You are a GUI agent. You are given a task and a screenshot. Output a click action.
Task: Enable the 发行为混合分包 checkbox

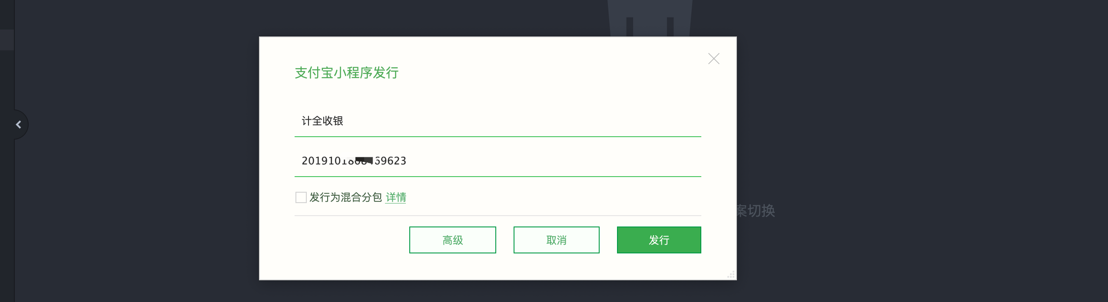(301, 197)
